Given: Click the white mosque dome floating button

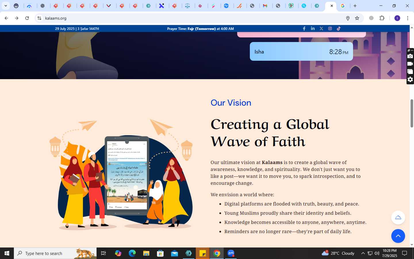Looking at the screenshot, I should 398,218.
